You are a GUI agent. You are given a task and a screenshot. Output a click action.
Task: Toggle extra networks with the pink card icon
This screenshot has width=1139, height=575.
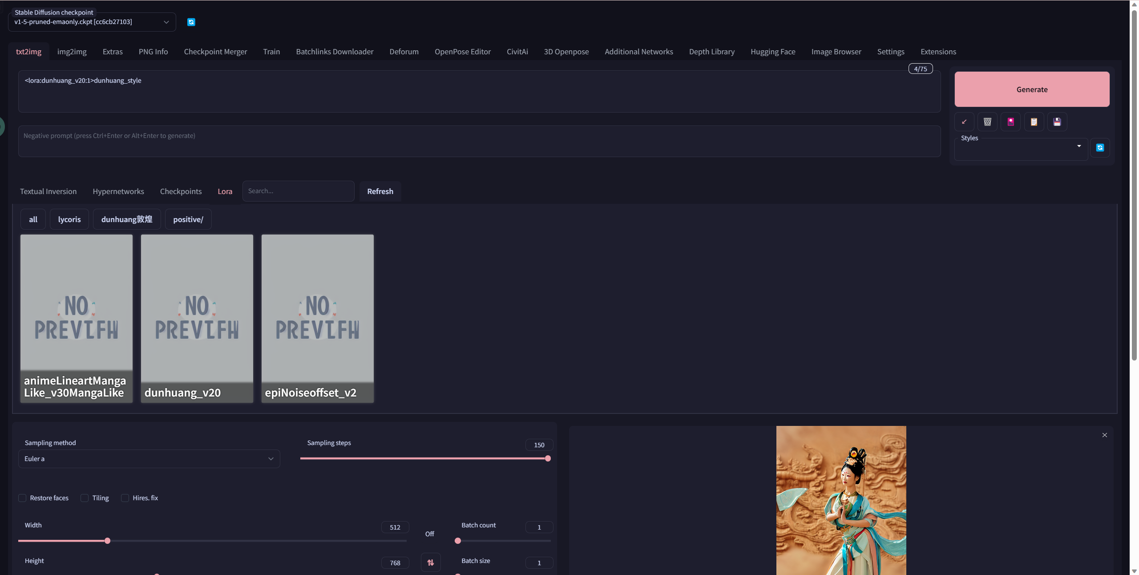pos(1010,121)
